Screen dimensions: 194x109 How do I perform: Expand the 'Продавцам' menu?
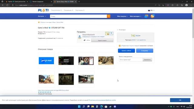(x=68, y=10)
